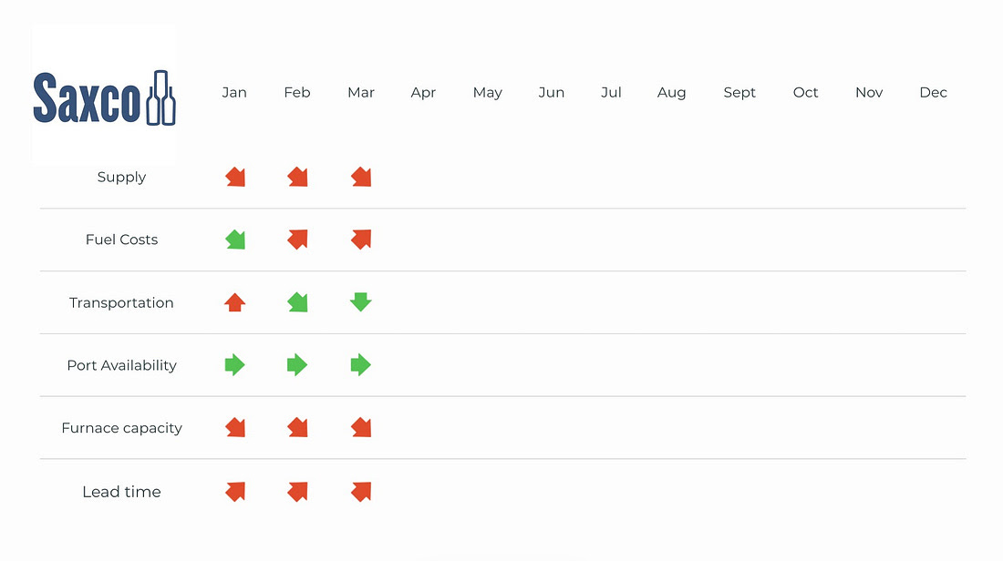The width and height of the screenshot is (1003, 561).
Task: Click the green January Fuel Costs arrow
Action: (x=235, y=240)
